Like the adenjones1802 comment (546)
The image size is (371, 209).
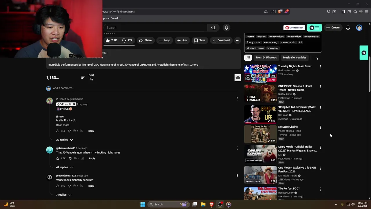click(x=58, y=186)
